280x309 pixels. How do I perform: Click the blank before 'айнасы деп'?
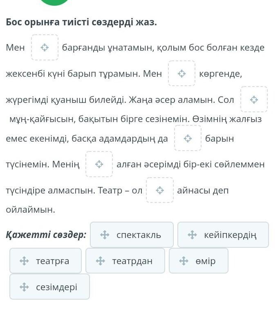tap(160, 190)
